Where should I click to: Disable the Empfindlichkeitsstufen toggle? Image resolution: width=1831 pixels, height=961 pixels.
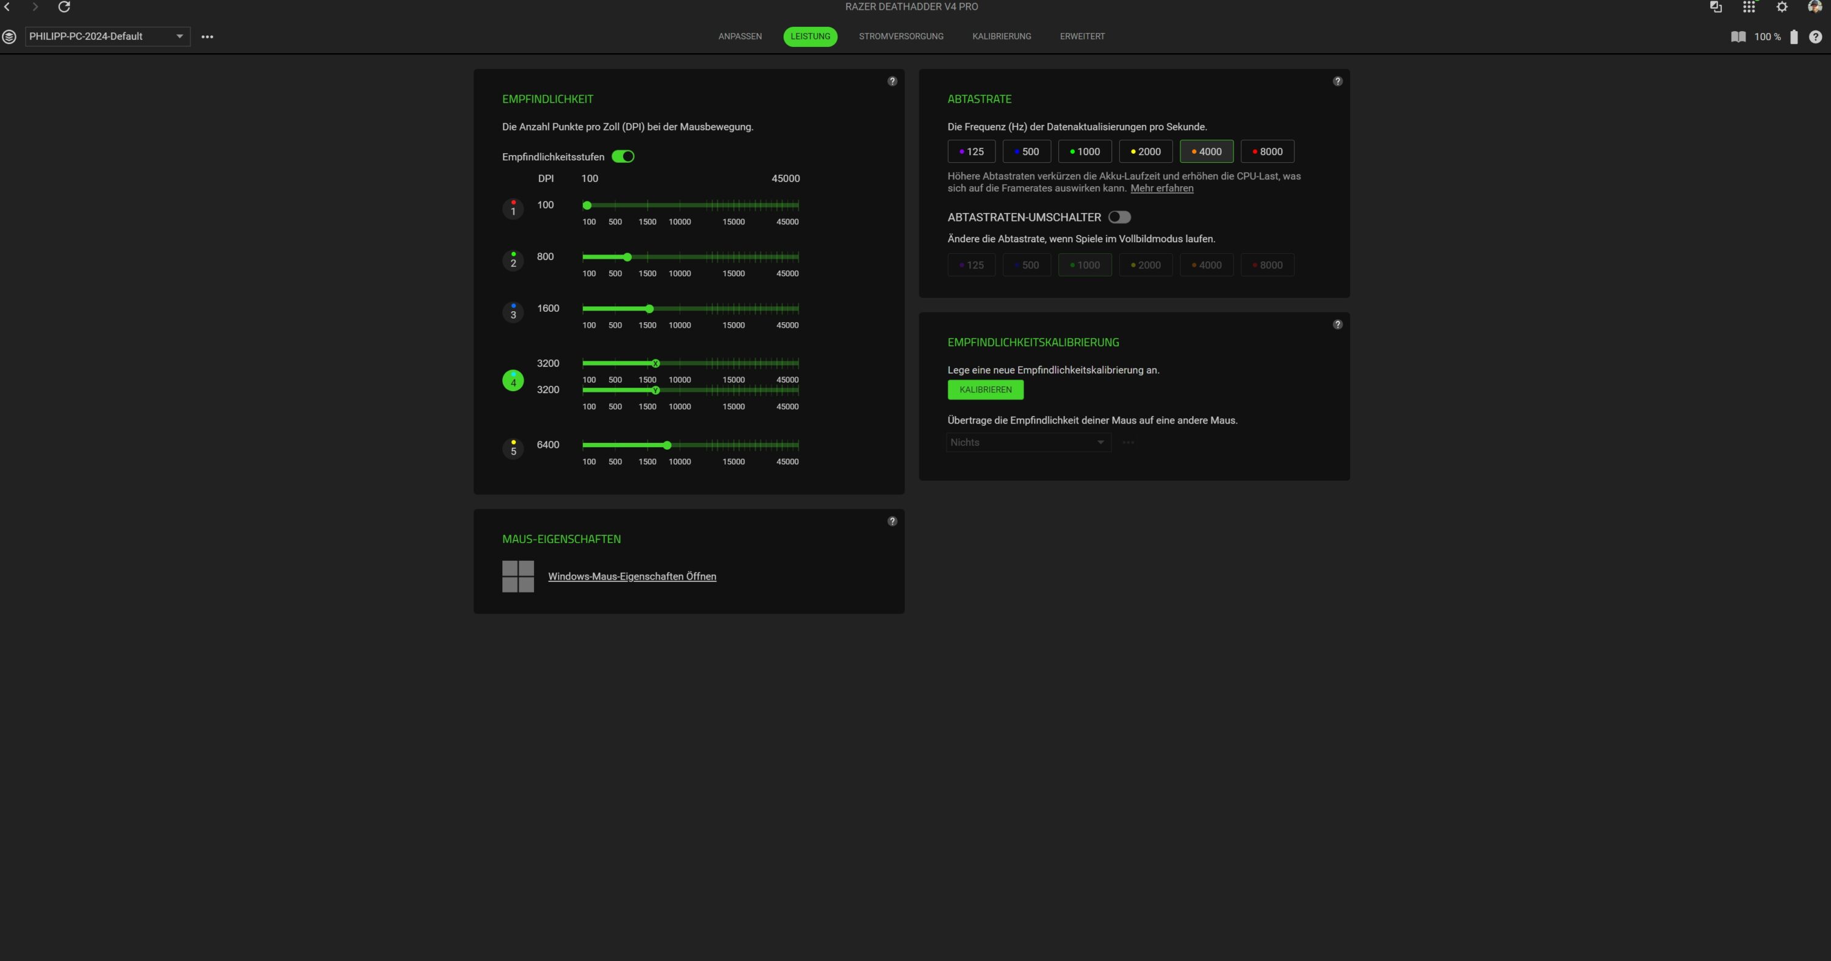pyautogui.click(x=623, y=157)
